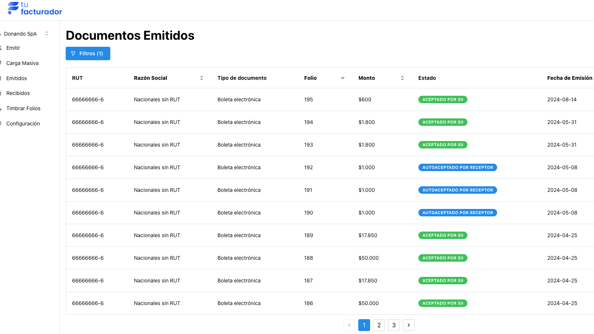594x334 pixels.
Task: Click the ACEPTADO POR SII badge on folio 195
Action: pos(443,99)
